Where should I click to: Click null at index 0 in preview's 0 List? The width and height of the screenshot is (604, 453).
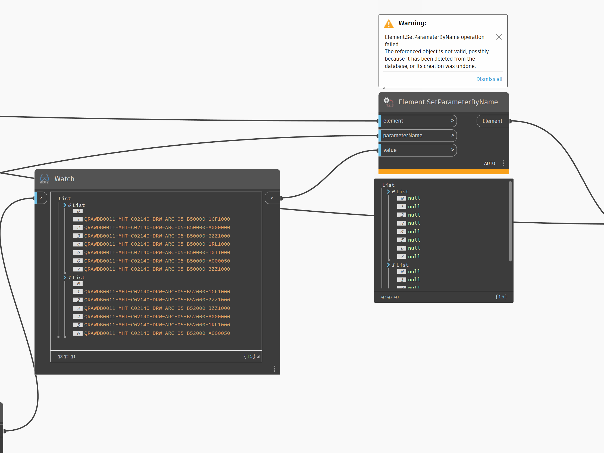[414, 198]
